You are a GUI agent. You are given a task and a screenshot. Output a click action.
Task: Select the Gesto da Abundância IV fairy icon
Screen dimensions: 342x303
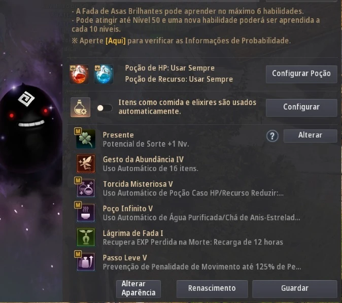[86, 163]
